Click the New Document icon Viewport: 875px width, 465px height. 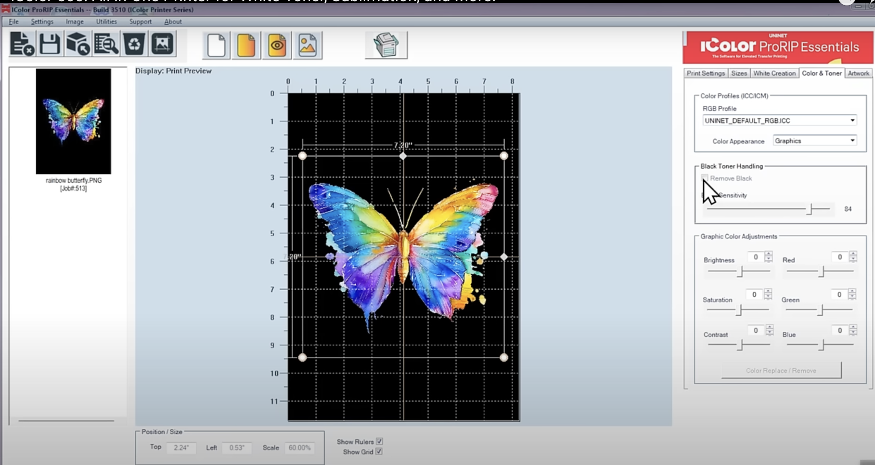[x=217, y=44]
